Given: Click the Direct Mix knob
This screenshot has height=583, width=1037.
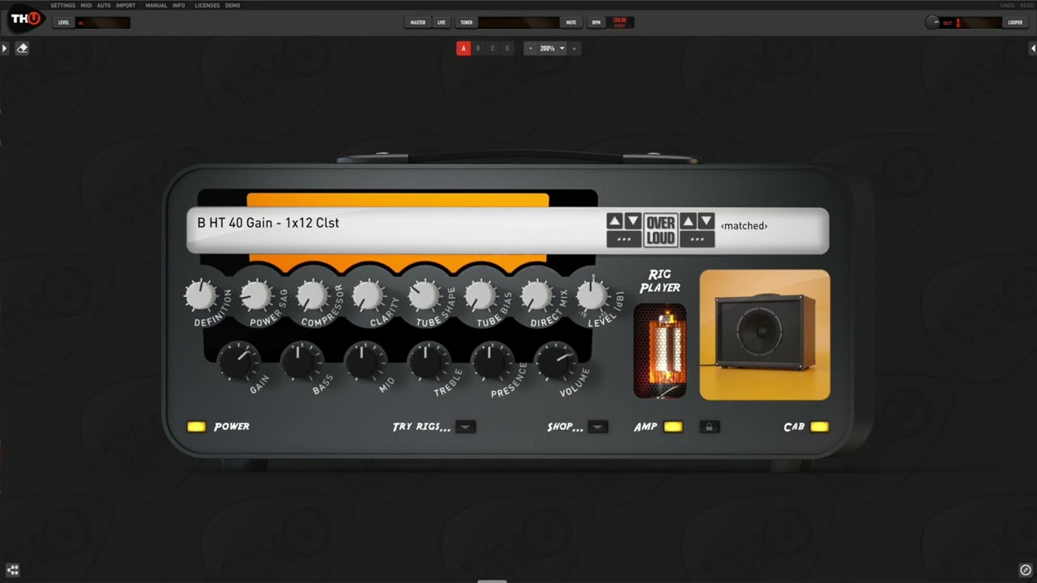Looking at the screenshot, I should [x=536, y=296].
